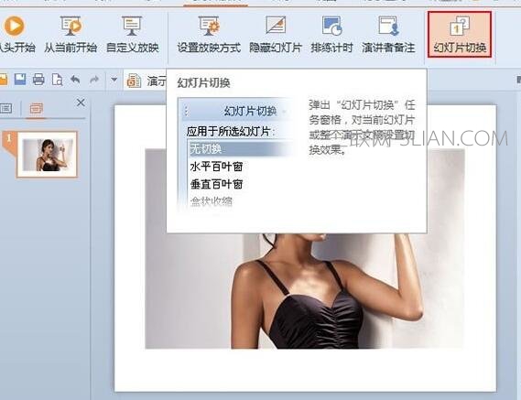Click the printer icon in quick toolbar

point(38,80)
